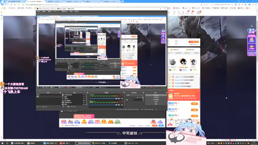Open the Help menu in OBS
The height and width of the screenshot is (145, 258).
click(77, 12)
